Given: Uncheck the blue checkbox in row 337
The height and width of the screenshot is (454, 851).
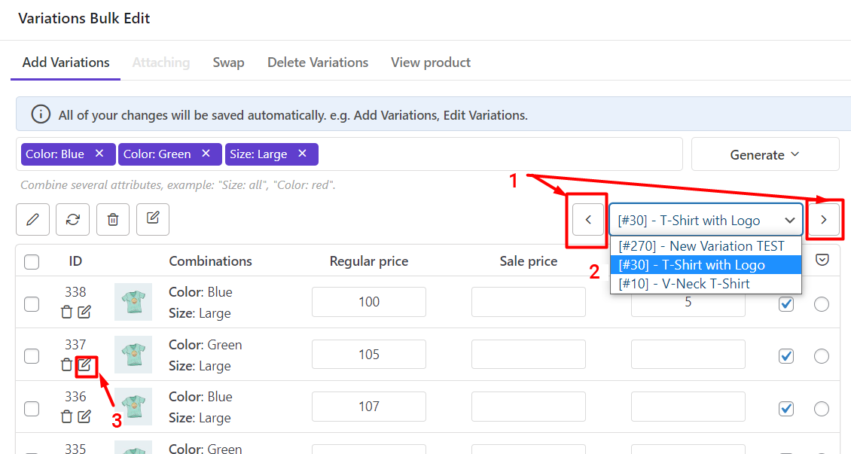Looking at the screenshot, I should 786,356.
